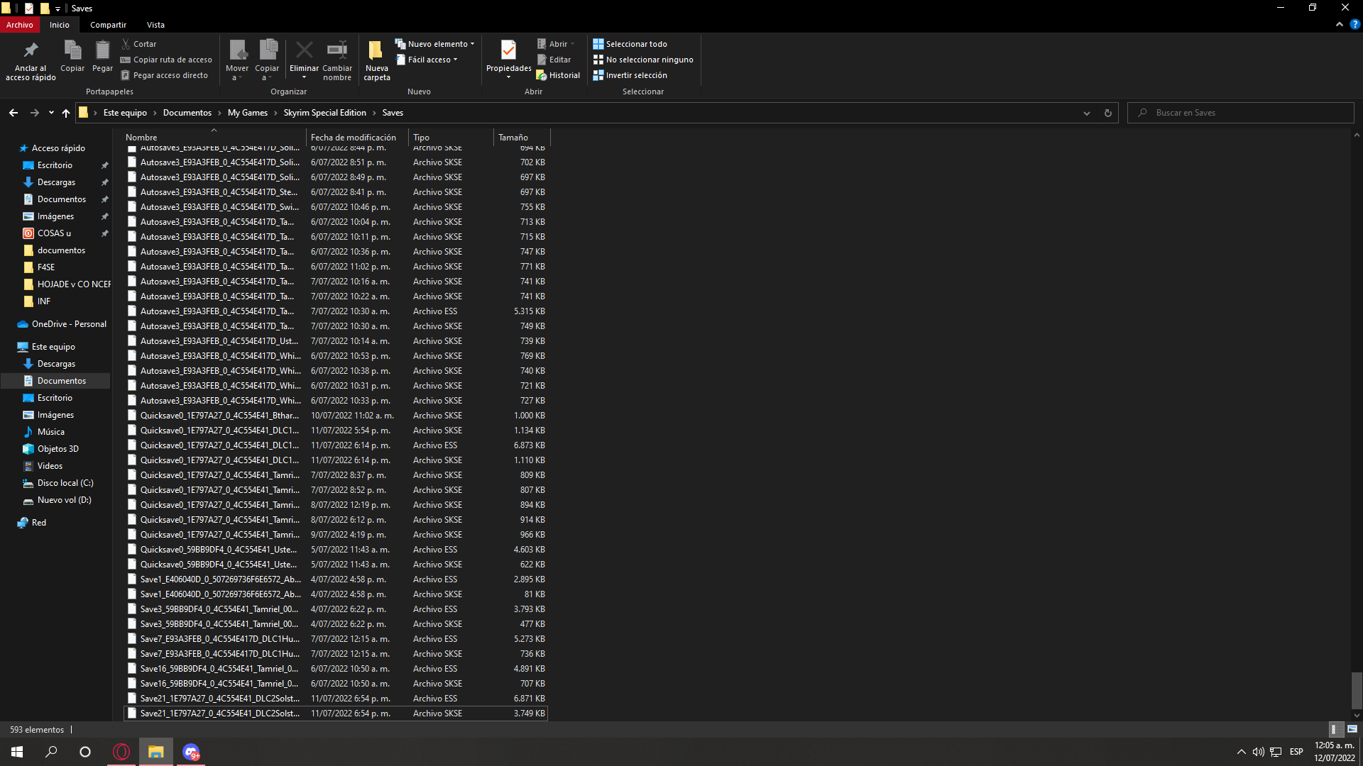Click the Pegar paste icon
The width and height of the screenshot is (1363, 766).
(102, 56)
